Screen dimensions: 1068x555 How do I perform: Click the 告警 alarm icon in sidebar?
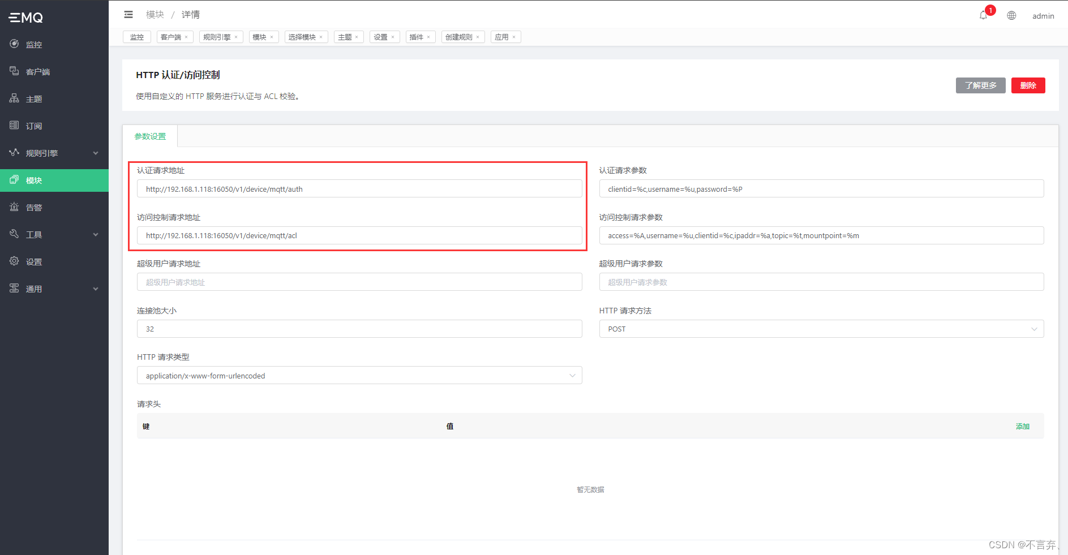14,206
